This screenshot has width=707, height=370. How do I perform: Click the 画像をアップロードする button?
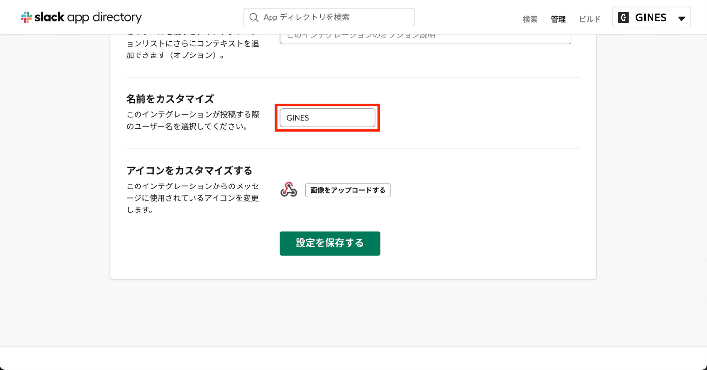pos(348,190)
